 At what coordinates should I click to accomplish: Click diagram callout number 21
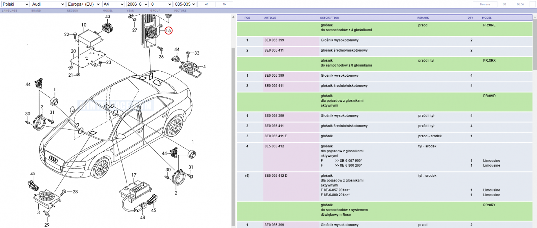[x=70, y=75]
